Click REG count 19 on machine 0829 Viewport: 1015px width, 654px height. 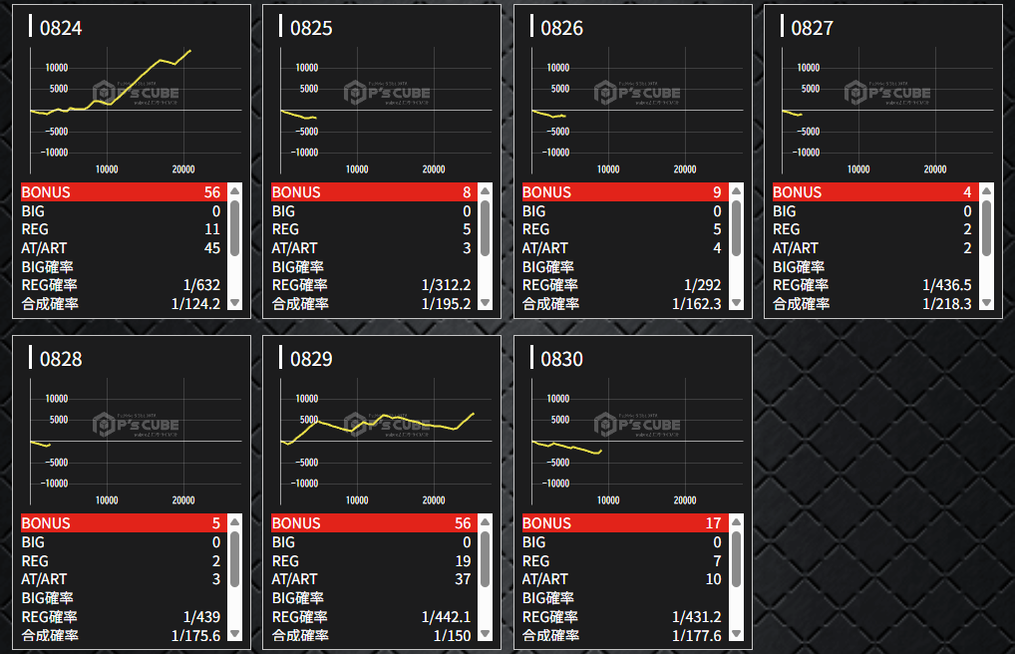point(463,560)
